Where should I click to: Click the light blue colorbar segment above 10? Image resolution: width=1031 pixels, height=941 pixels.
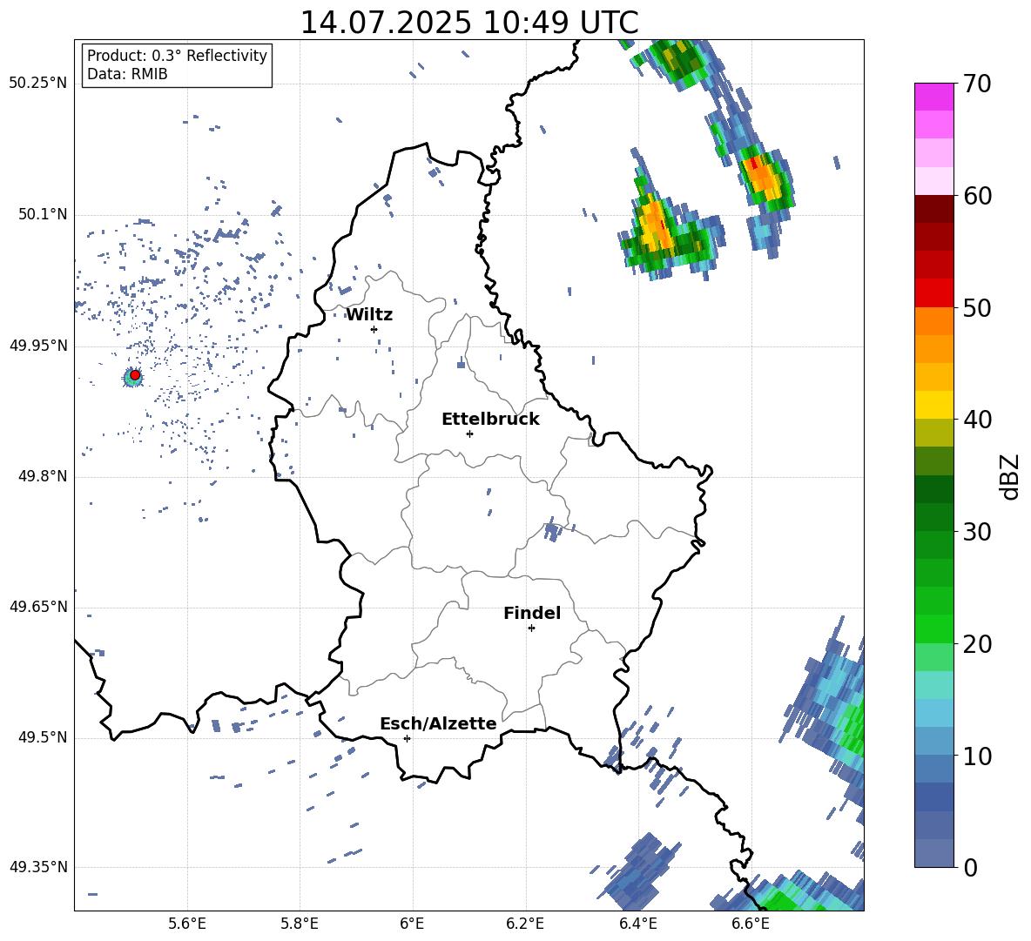tap(933, 713)
